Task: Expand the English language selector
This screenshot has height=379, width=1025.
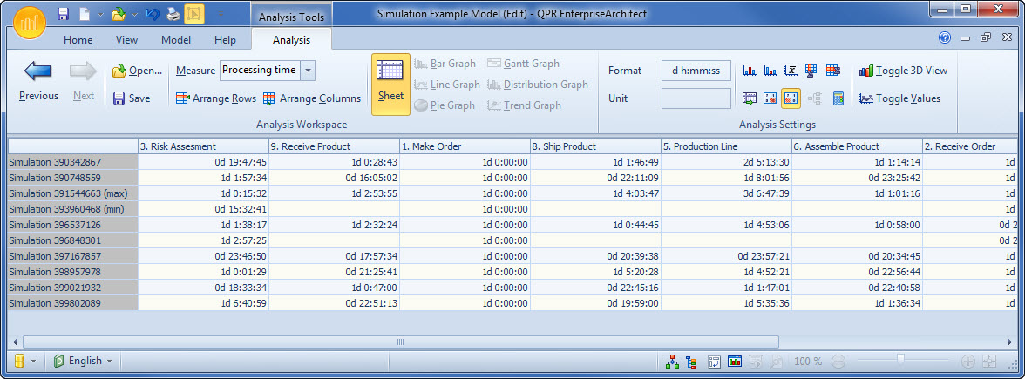Action: (112, 362)
